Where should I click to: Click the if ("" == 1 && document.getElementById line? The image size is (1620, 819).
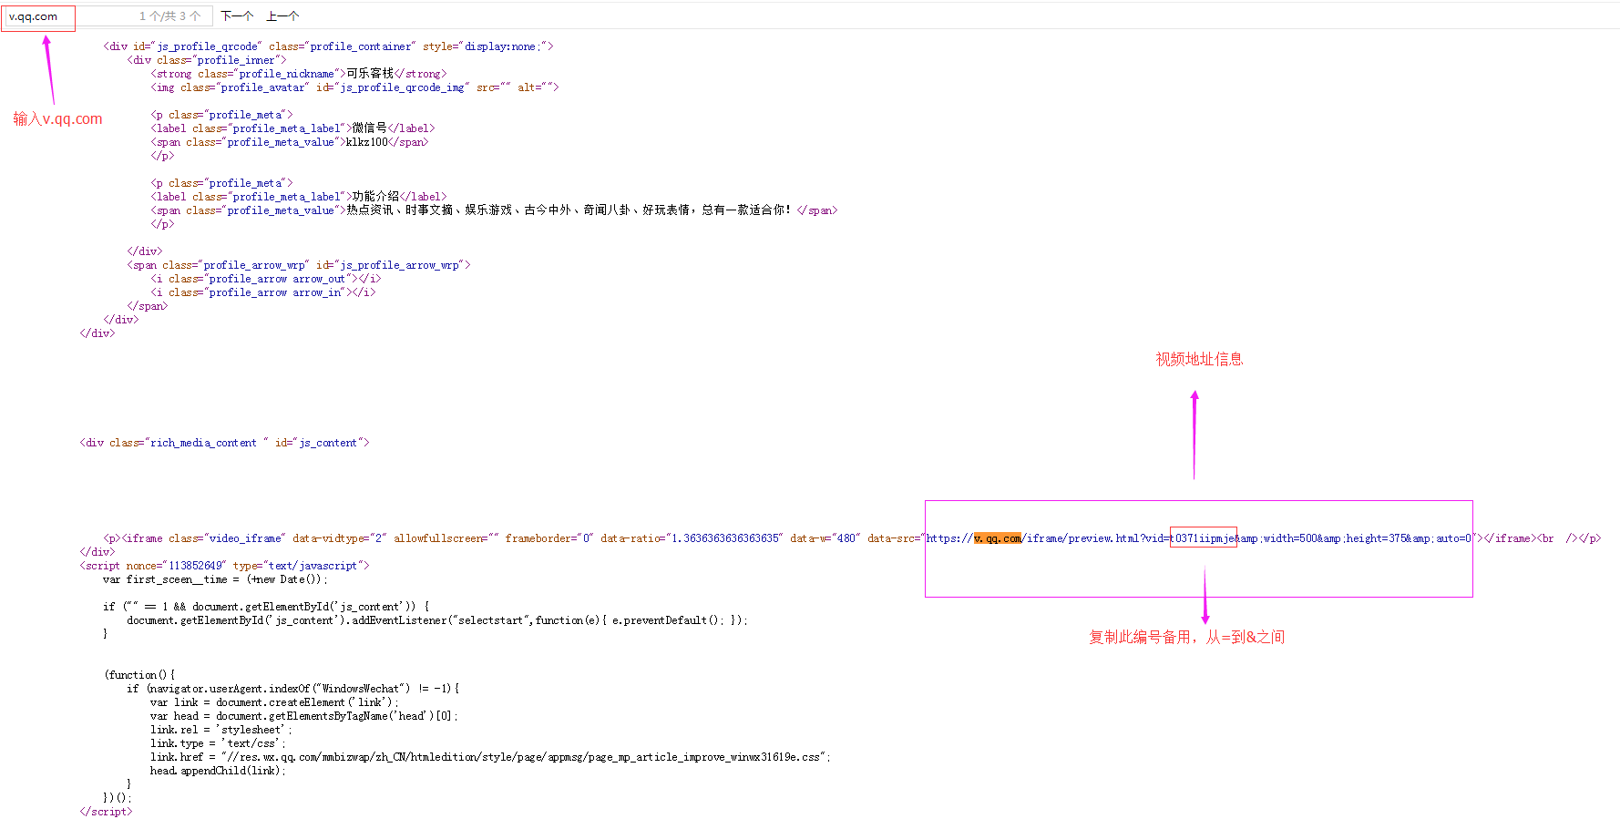tap(266, 607)
